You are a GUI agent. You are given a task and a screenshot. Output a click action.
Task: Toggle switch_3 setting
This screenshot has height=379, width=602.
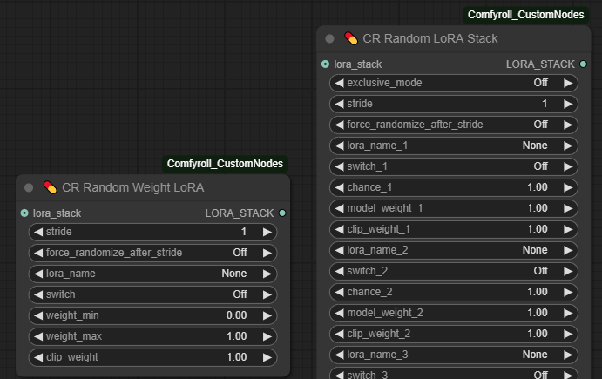pos(453,374)
